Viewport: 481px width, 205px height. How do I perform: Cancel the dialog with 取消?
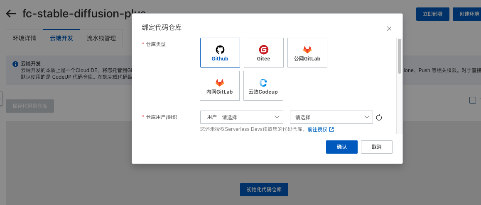(x=377, y=147)
